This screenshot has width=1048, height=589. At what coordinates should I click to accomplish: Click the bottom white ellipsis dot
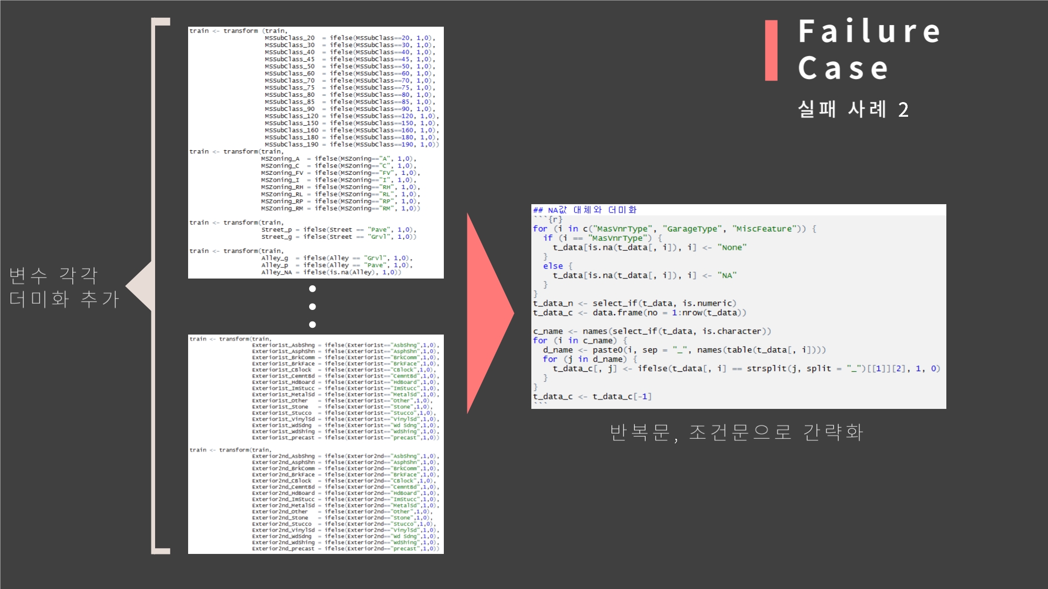[x=312, y=325]
